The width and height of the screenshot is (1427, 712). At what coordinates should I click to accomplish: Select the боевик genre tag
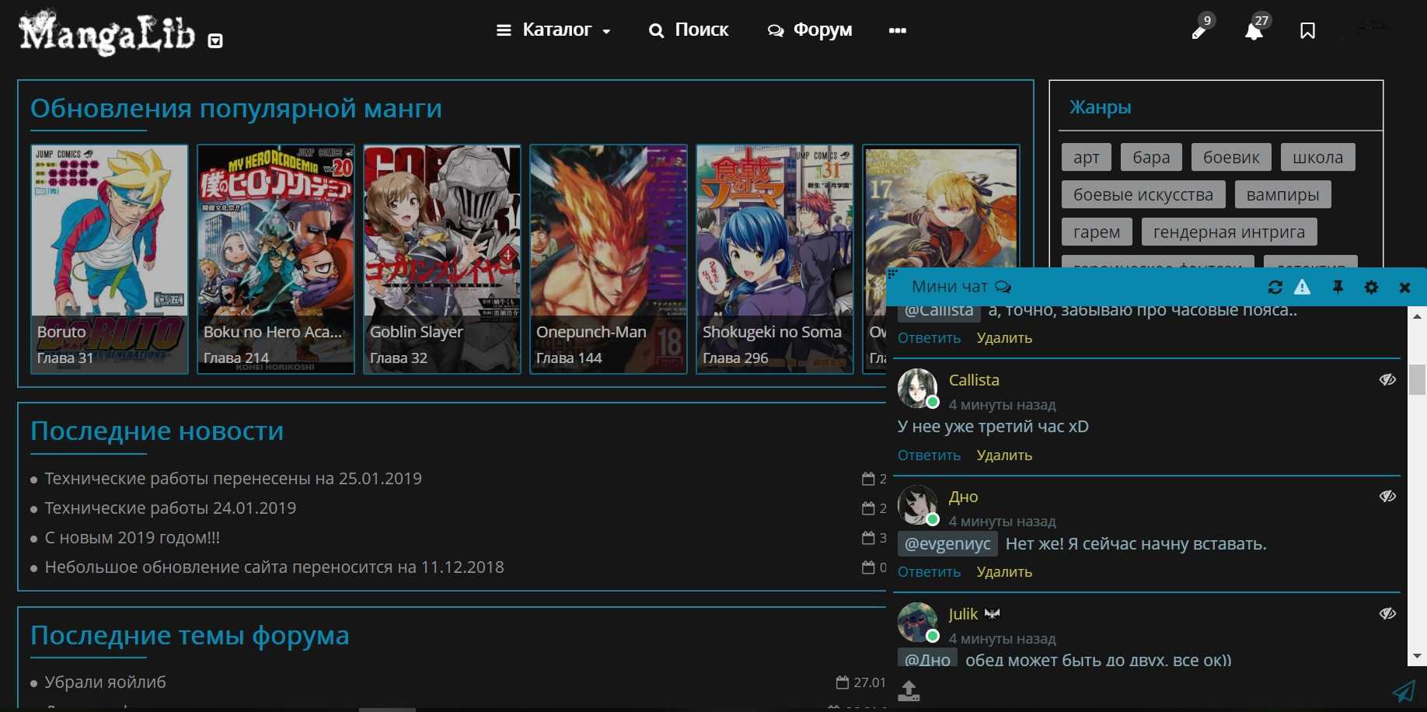(1231, 157)
